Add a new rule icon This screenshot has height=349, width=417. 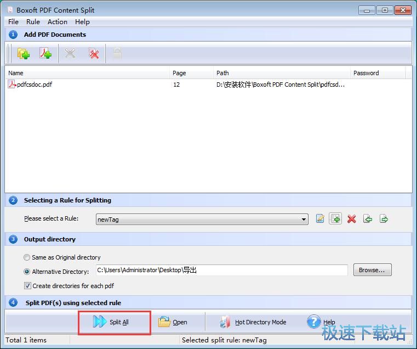pyautogui.click(x=335, y=219)
